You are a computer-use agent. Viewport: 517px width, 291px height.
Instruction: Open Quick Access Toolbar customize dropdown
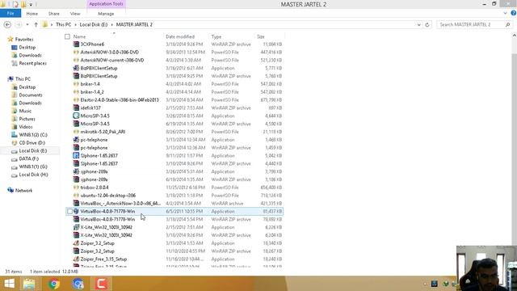coord(31,4)
